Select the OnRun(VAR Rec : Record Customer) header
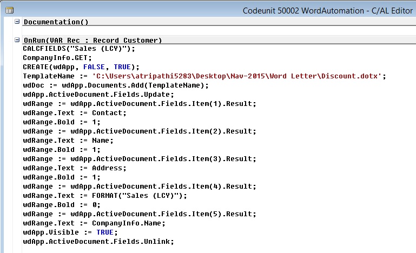Screen dimensions: 416x253 93,41
